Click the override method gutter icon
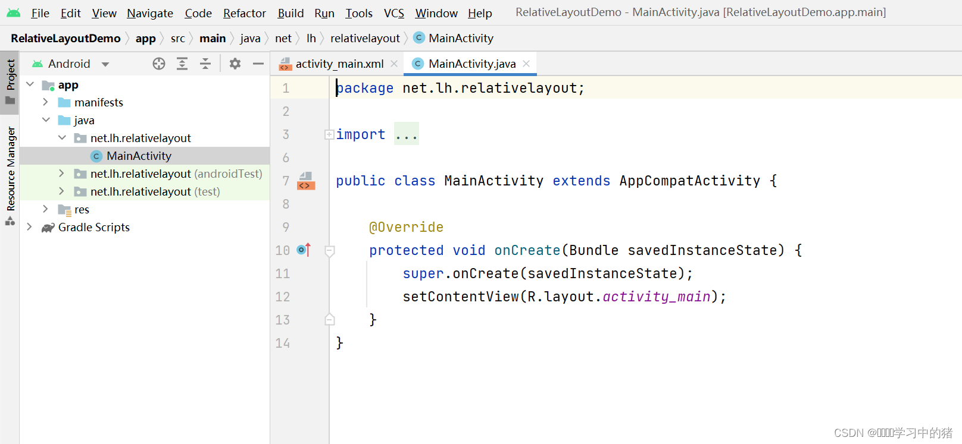 point(304,250)
